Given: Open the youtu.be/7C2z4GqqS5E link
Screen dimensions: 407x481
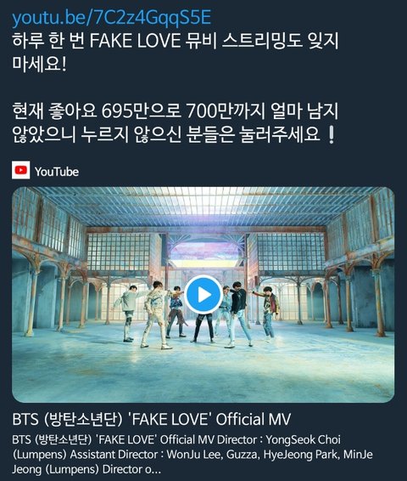Looking at the screenshot, I should [111, 18].
